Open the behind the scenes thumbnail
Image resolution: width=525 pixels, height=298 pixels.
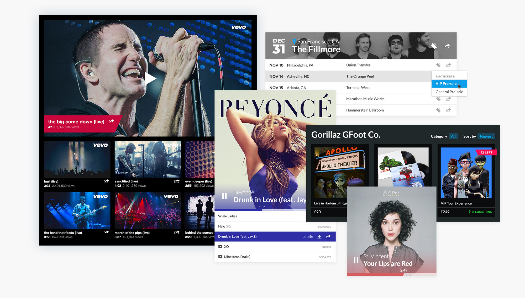pyautogui.click(x=199, y=211)
